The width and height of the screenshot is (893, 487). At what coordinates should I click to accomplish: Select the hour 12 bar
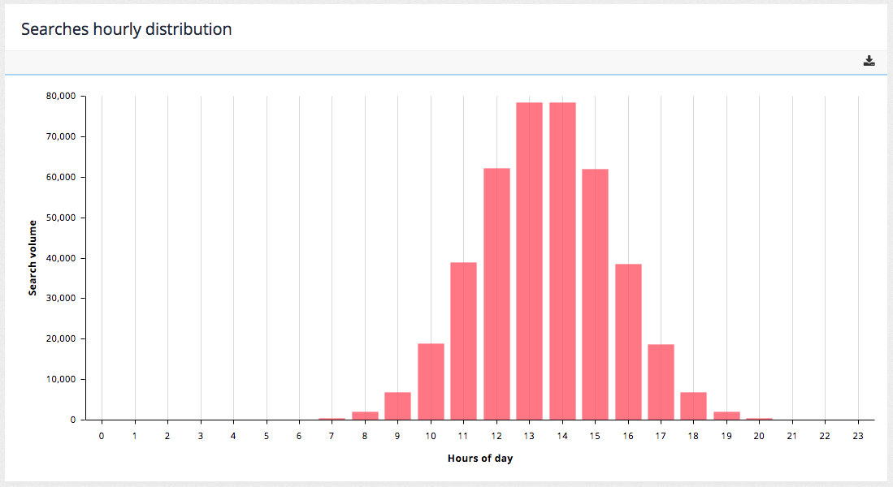pos(497,292)
